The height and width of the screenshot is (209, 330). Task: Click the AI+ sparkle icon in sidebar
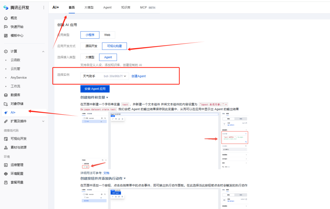(6, 112)
